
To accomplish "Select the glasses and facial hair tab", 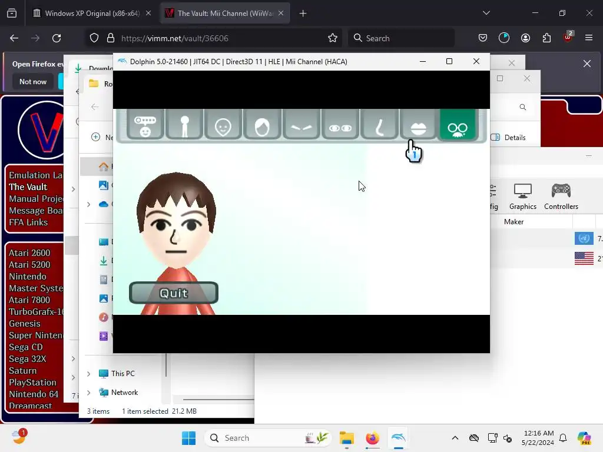I will [x=458, y=125].
